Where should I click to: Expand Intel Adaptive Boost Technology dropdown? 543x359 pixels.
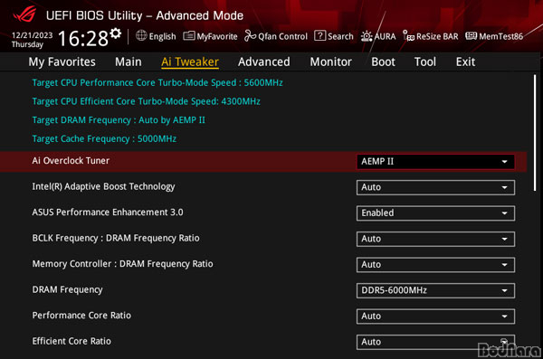click(x=435, y=187)
